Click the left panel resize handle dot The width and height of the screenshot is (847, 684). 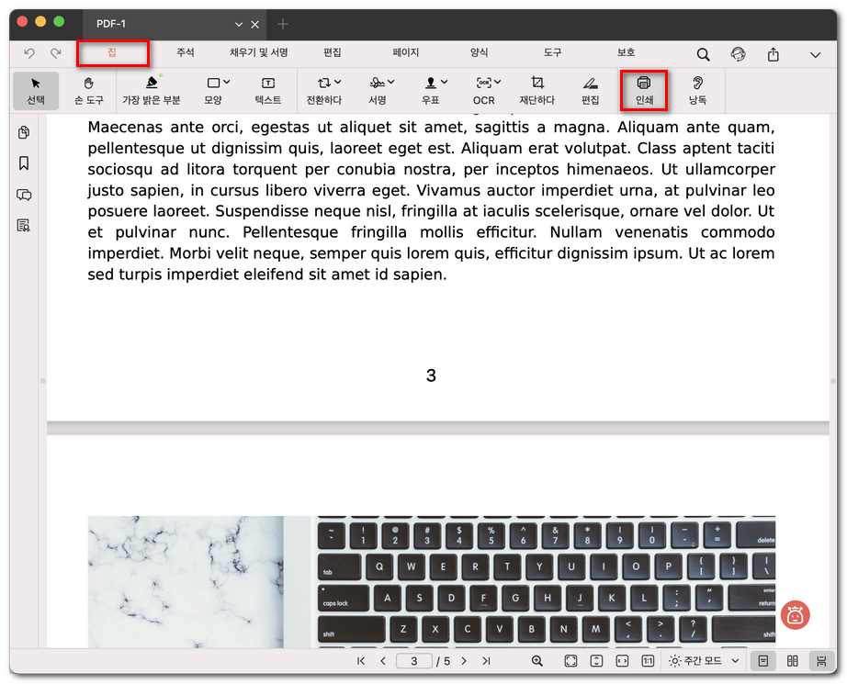pos(42,381)
